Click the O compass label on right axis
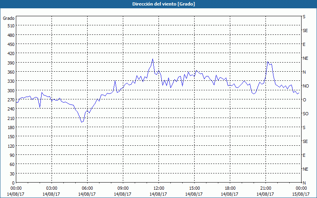This screenshot has width=317, height=198. (x=304, y=100)
